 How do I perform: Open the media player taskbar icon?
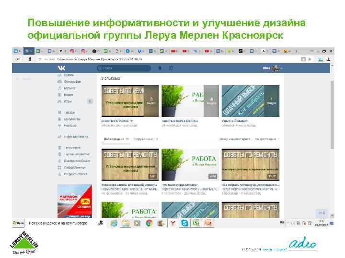pos(138,223)
